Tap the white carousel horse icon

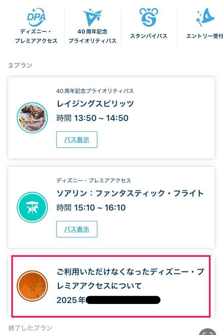coord(32,207)
